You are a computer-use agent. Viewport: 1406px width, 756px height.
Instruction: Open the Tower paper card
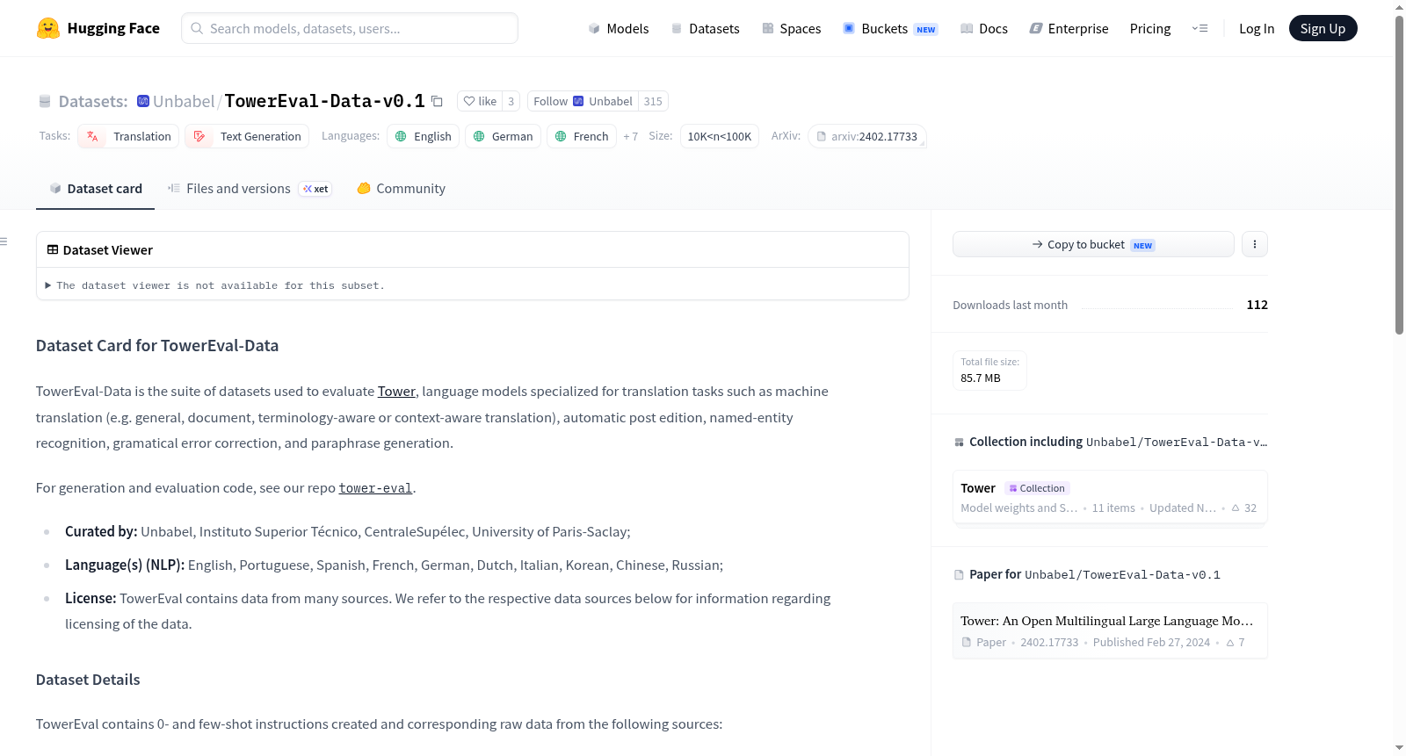pyautogui.click(x=1110, y=630)
